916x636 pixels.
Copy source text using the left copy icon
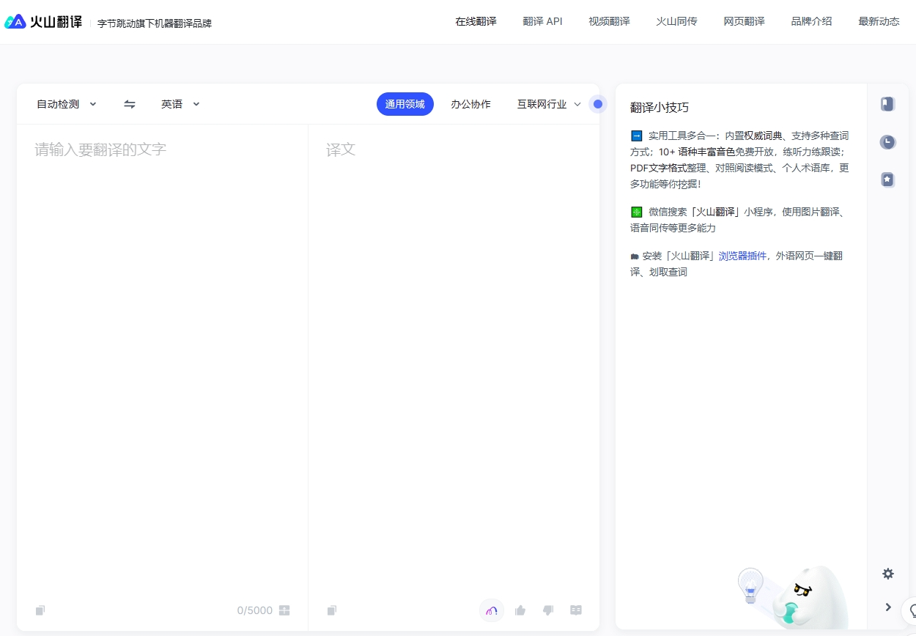40,610
